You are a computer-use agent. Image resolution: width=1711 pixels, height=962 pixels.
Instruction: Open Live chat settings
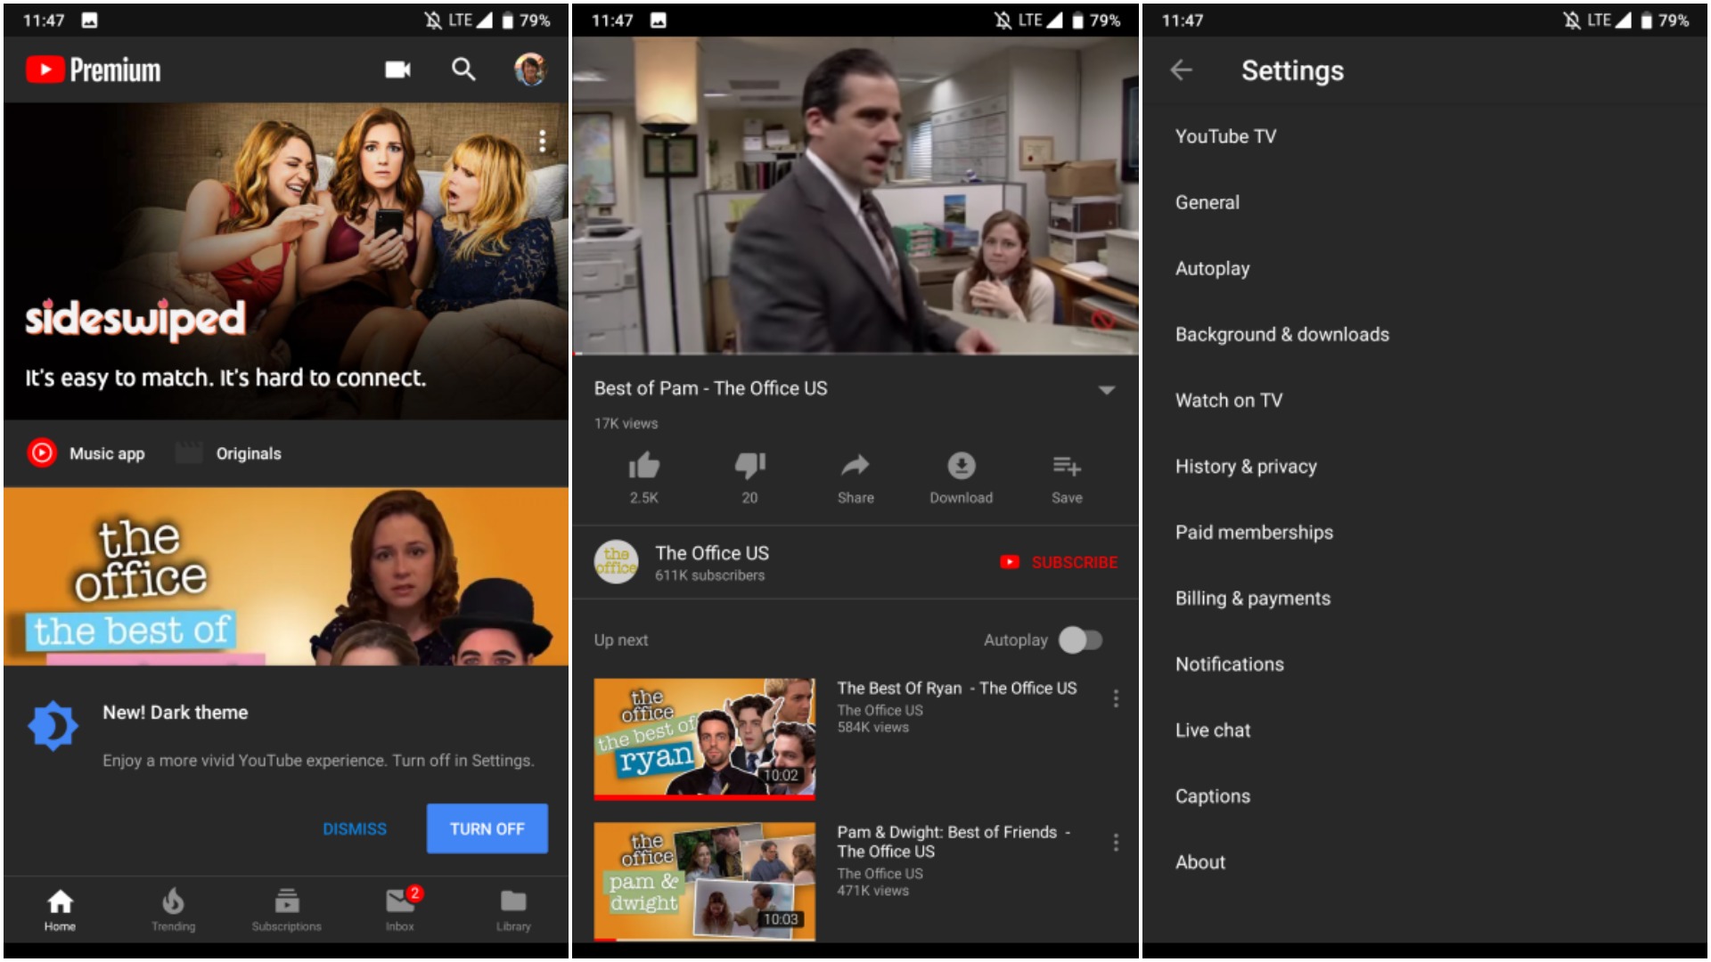tap(1425, 730)
